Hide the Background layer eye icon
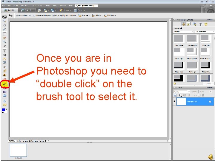 point(174,101)
